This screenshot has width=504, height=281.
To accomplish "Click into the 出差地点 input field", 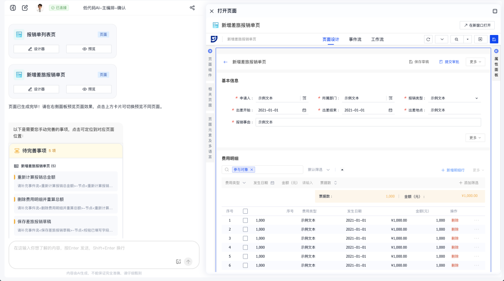I will [x=454, y=110].
